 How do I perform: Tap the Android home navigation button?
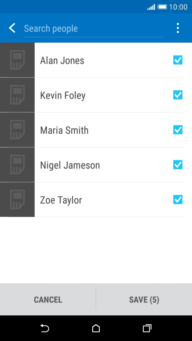point(96,328)
